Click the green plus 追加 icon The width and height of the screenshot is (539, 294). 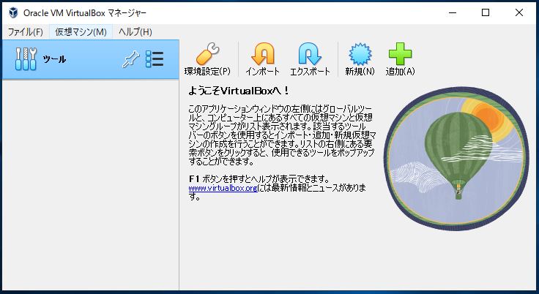[x=400, y=55]
